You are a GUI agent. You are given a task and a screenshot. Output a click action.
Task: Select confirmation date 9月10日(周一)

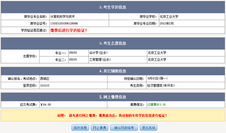[x=157, y=79]
